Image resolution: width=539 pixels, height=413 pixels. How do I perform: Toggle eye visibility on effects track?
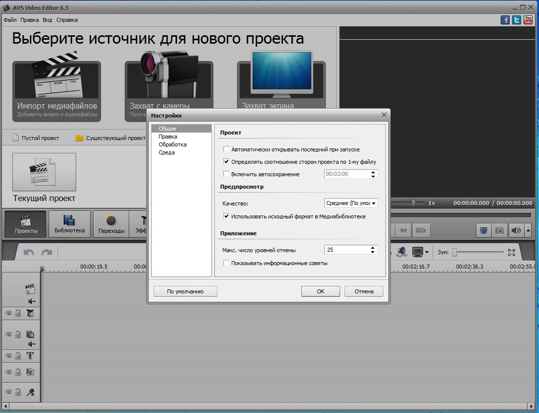pyautogui.click(x=8, y=313)
